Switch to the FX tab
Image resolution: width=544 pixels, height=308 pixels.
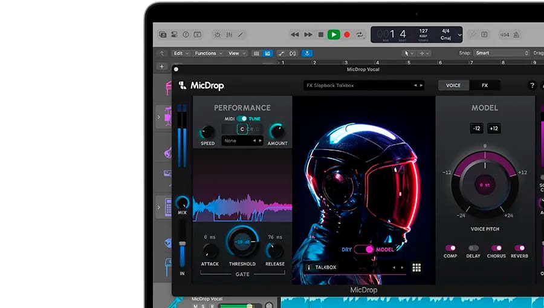[x=485, y=85]
